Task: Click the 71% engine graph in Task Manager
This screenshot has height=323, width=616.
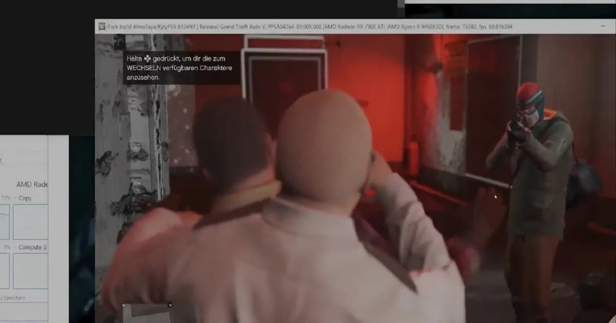Action: pos(5,222)
